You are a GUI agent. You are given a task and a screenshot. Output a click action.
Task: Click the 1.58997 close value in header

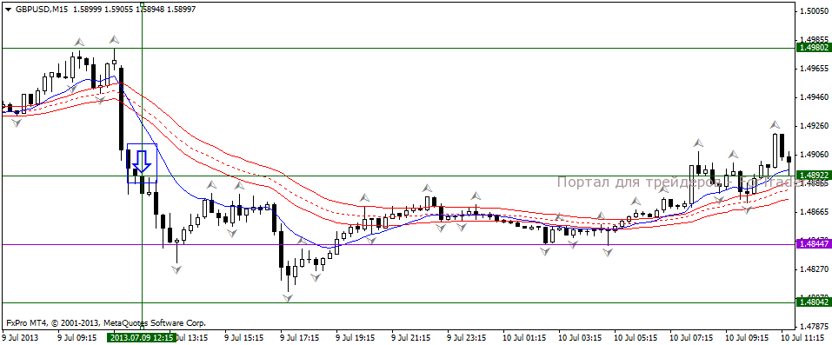[181, 10]
